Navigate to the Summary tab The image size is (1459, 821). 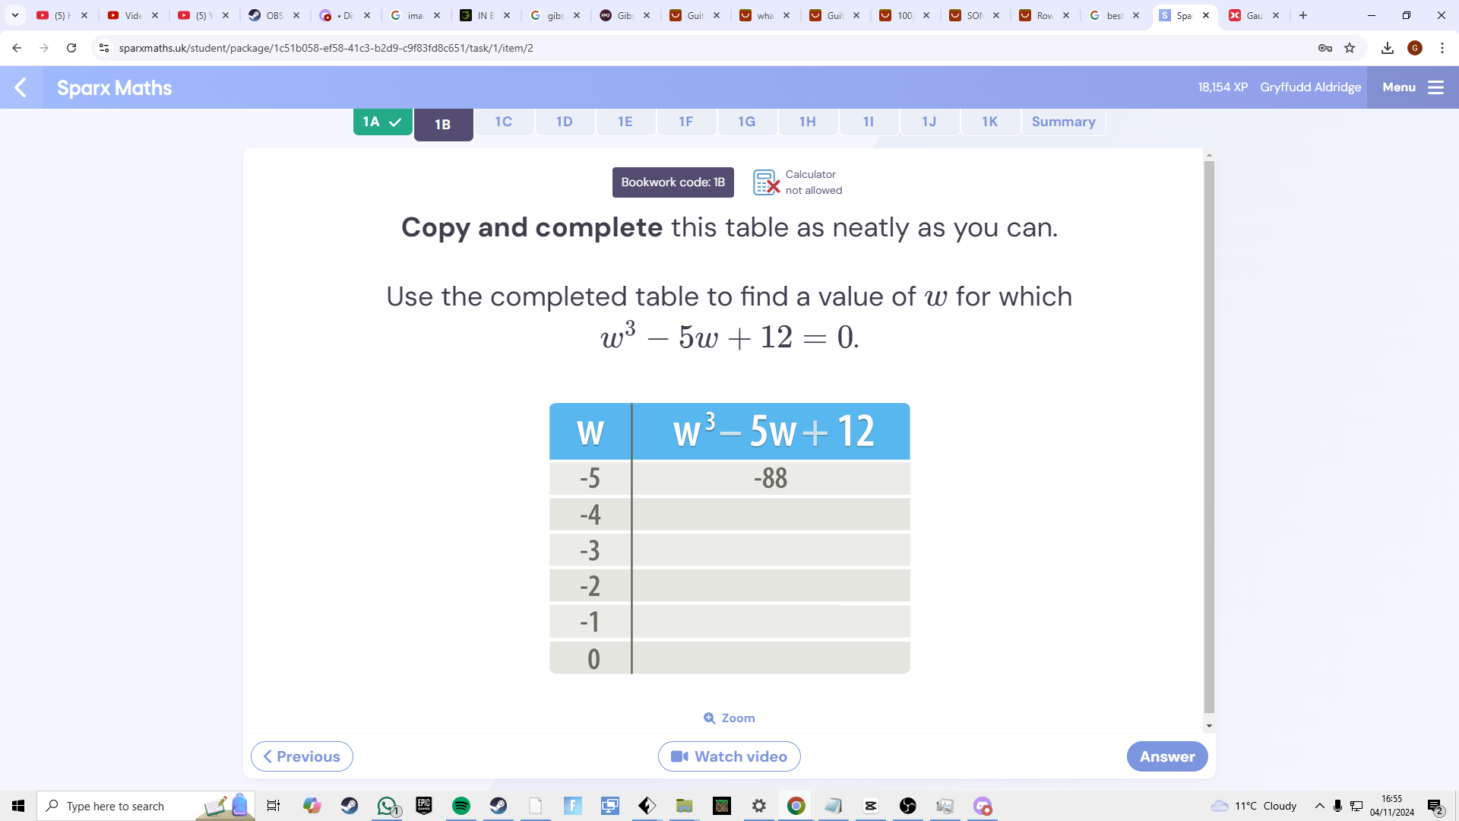click(x=1064, y=122)
